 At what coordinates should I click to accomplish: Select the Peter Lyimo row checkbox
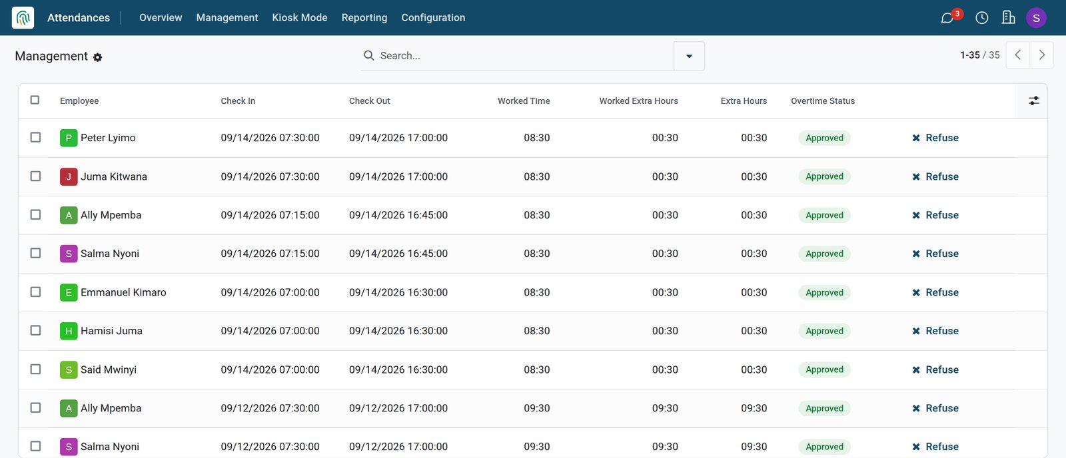[35, 137]
